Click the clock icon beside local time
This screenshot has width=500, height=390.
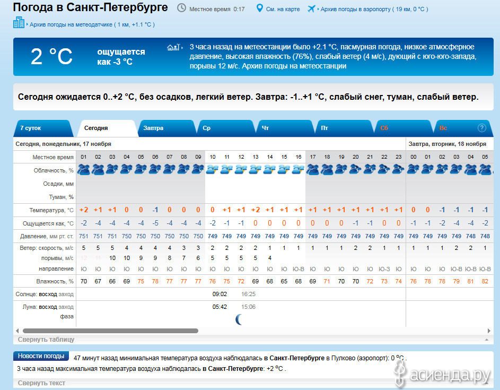181,8
